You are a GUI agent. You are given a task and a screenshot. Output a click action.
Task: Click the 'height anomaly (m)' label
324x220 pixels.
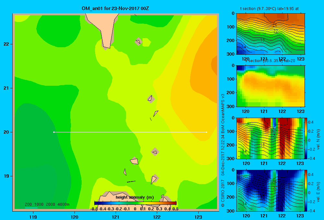point(135,197)
